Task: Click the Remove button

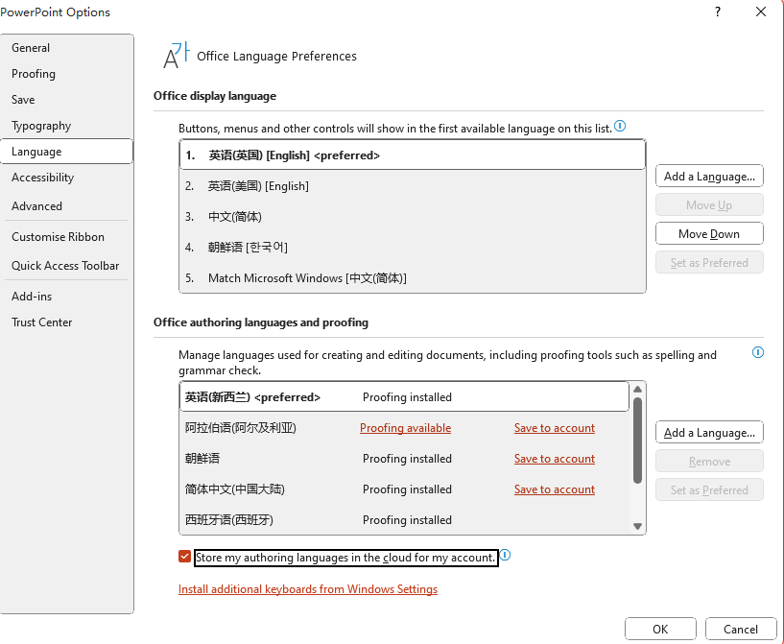Action: pyautogui.click(x=709, y=461)
